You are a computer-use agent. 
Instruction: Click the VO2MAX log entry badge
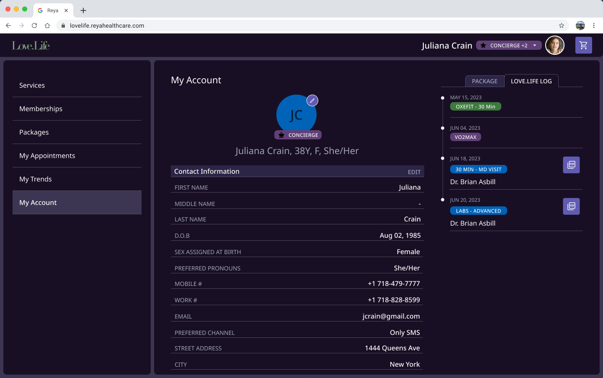point(465,137)
